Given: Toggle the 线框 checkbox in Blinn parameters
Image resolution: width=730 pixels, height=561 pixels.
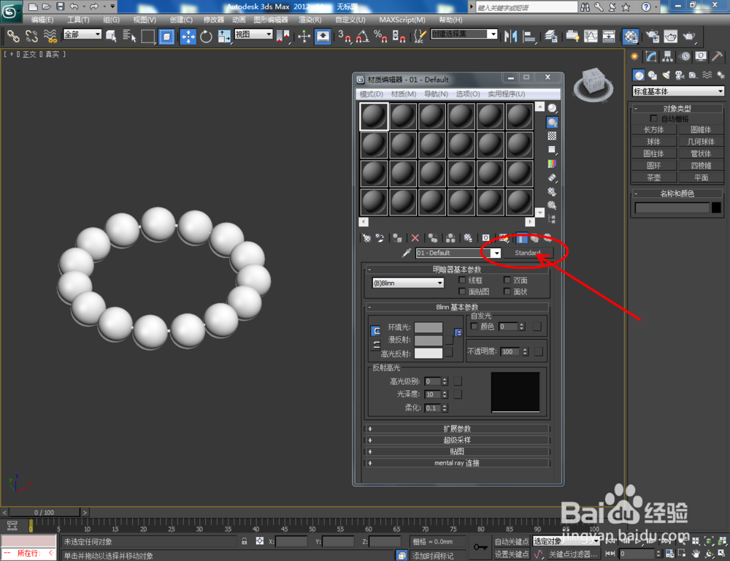Looking at the screenshot, I should pyautogui.click(x=462, y=280).
